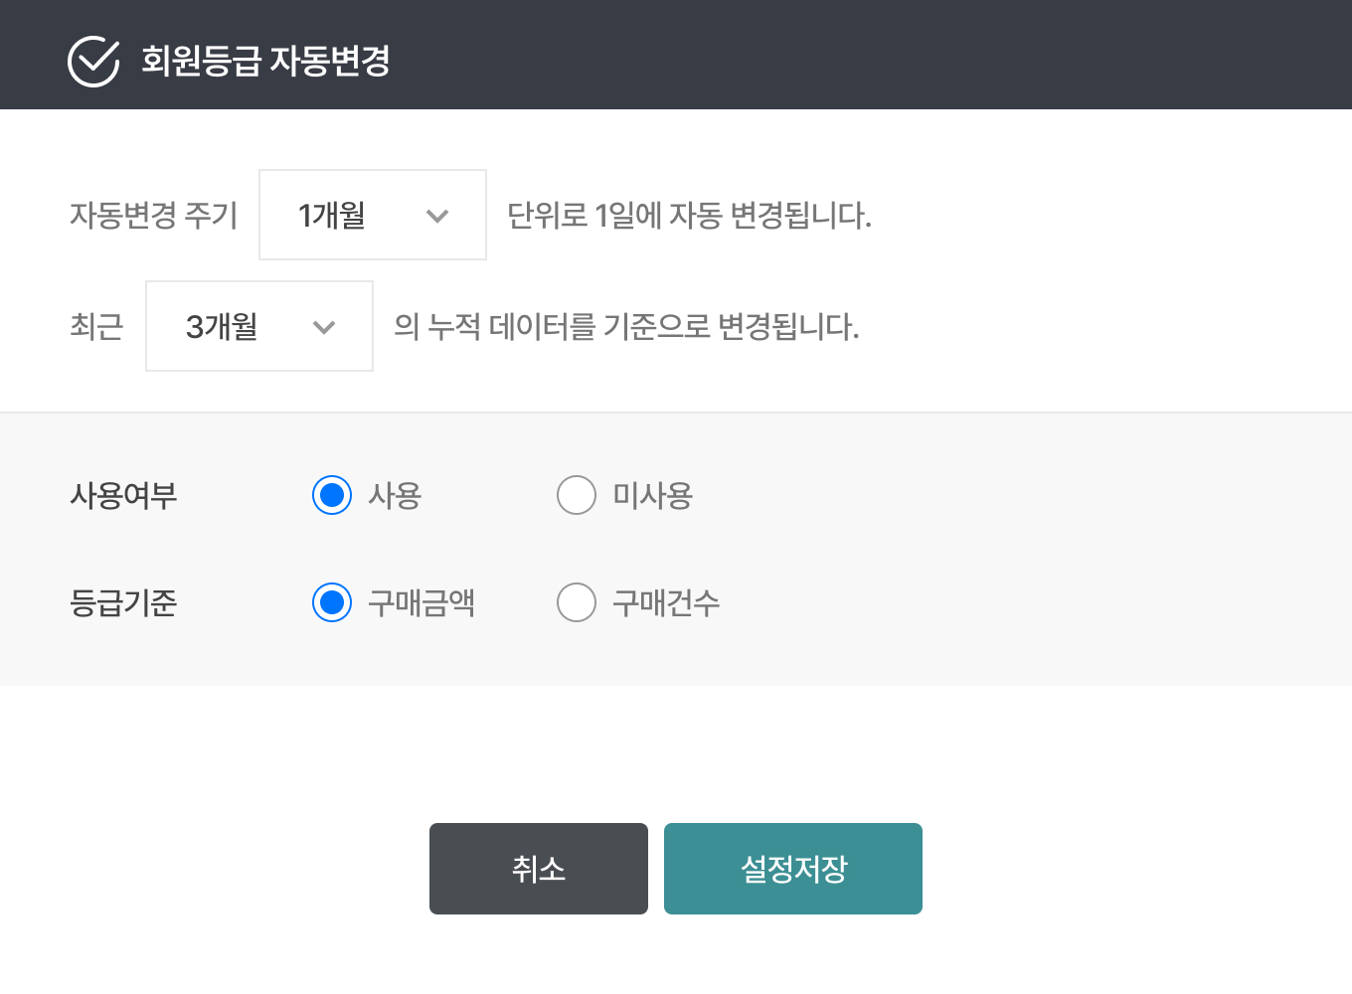This screenshot has width=1352, height=994.
Task: Click the 취소 button
Action: click(538, 868)
